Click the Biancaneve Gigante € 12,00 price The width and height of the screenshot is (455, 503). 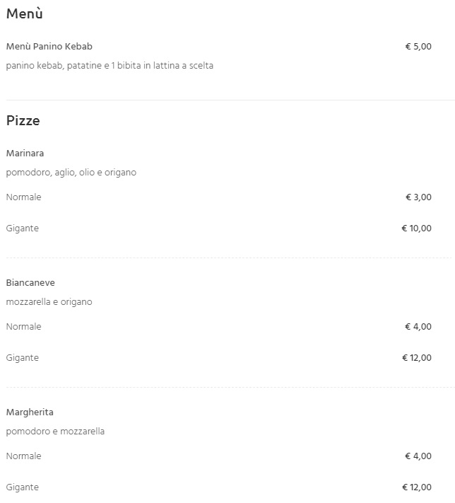coord(417,358)
